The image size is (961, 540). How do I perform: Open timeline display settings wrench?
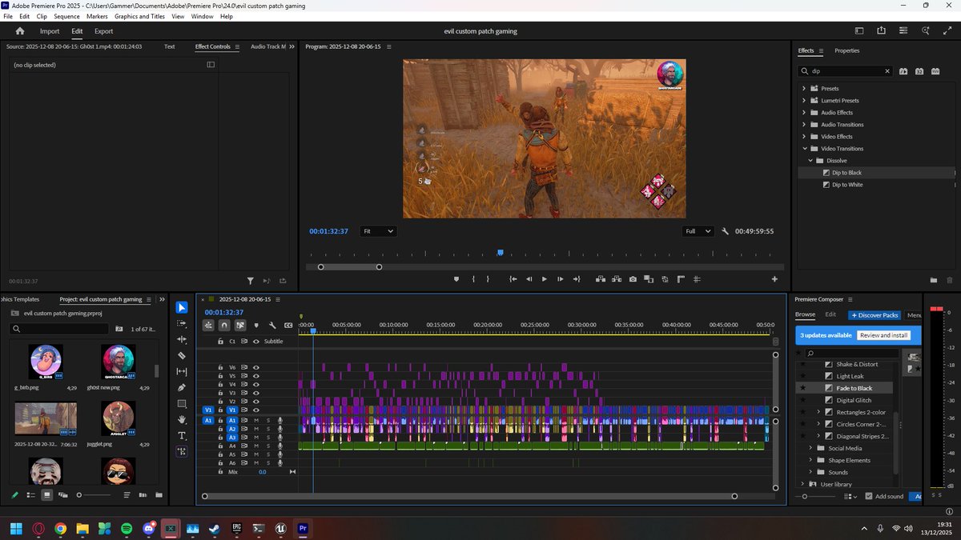(x=272, y=326)
